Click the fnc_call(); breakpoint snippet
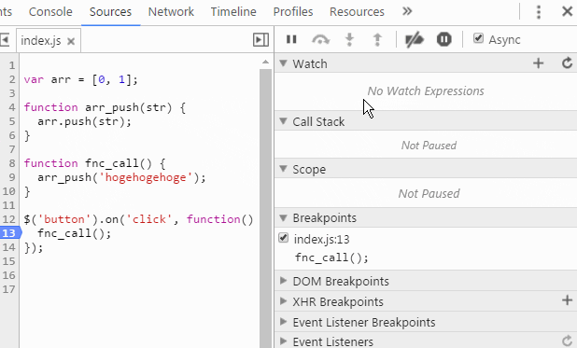This screenshot has height=348, width=577. point(331,258)
